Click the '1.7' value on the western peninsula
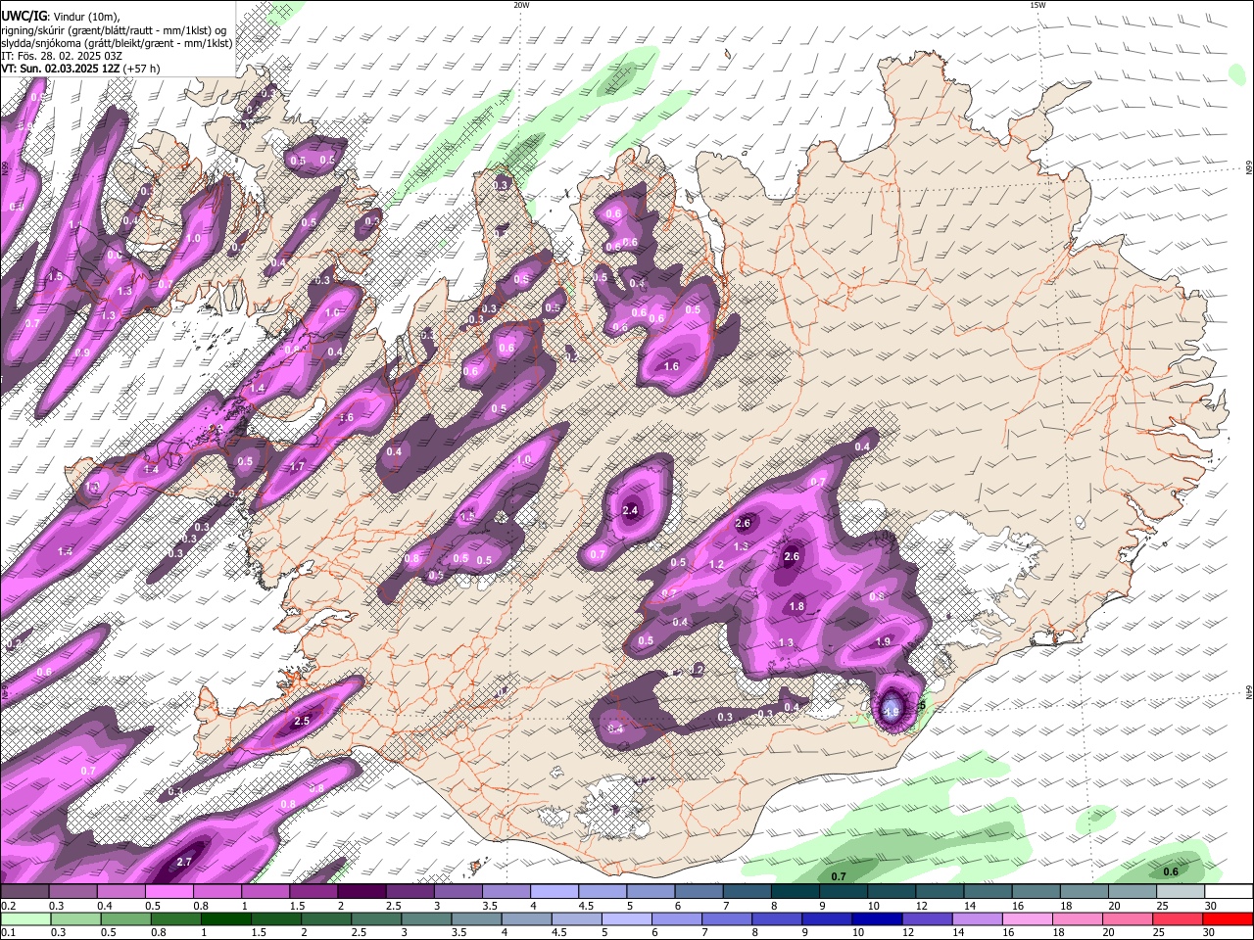Viewport: 1254px width, 940px height. pos(298,466)
